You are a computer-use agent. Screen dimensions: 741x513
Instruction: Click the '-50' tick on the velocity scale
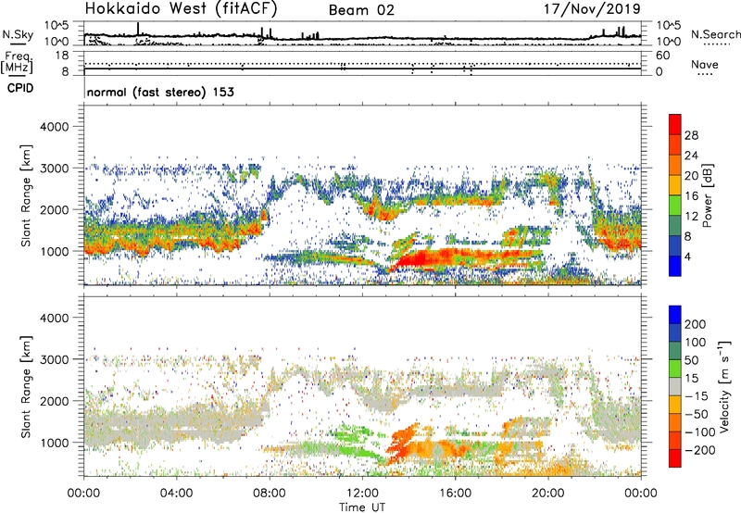[697, 414]
